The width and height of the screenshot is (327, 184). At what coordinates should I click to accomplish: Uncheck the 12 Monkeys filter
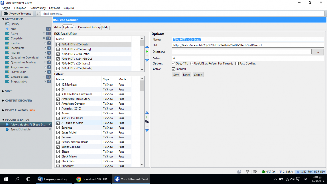click(x=58, y=85)
